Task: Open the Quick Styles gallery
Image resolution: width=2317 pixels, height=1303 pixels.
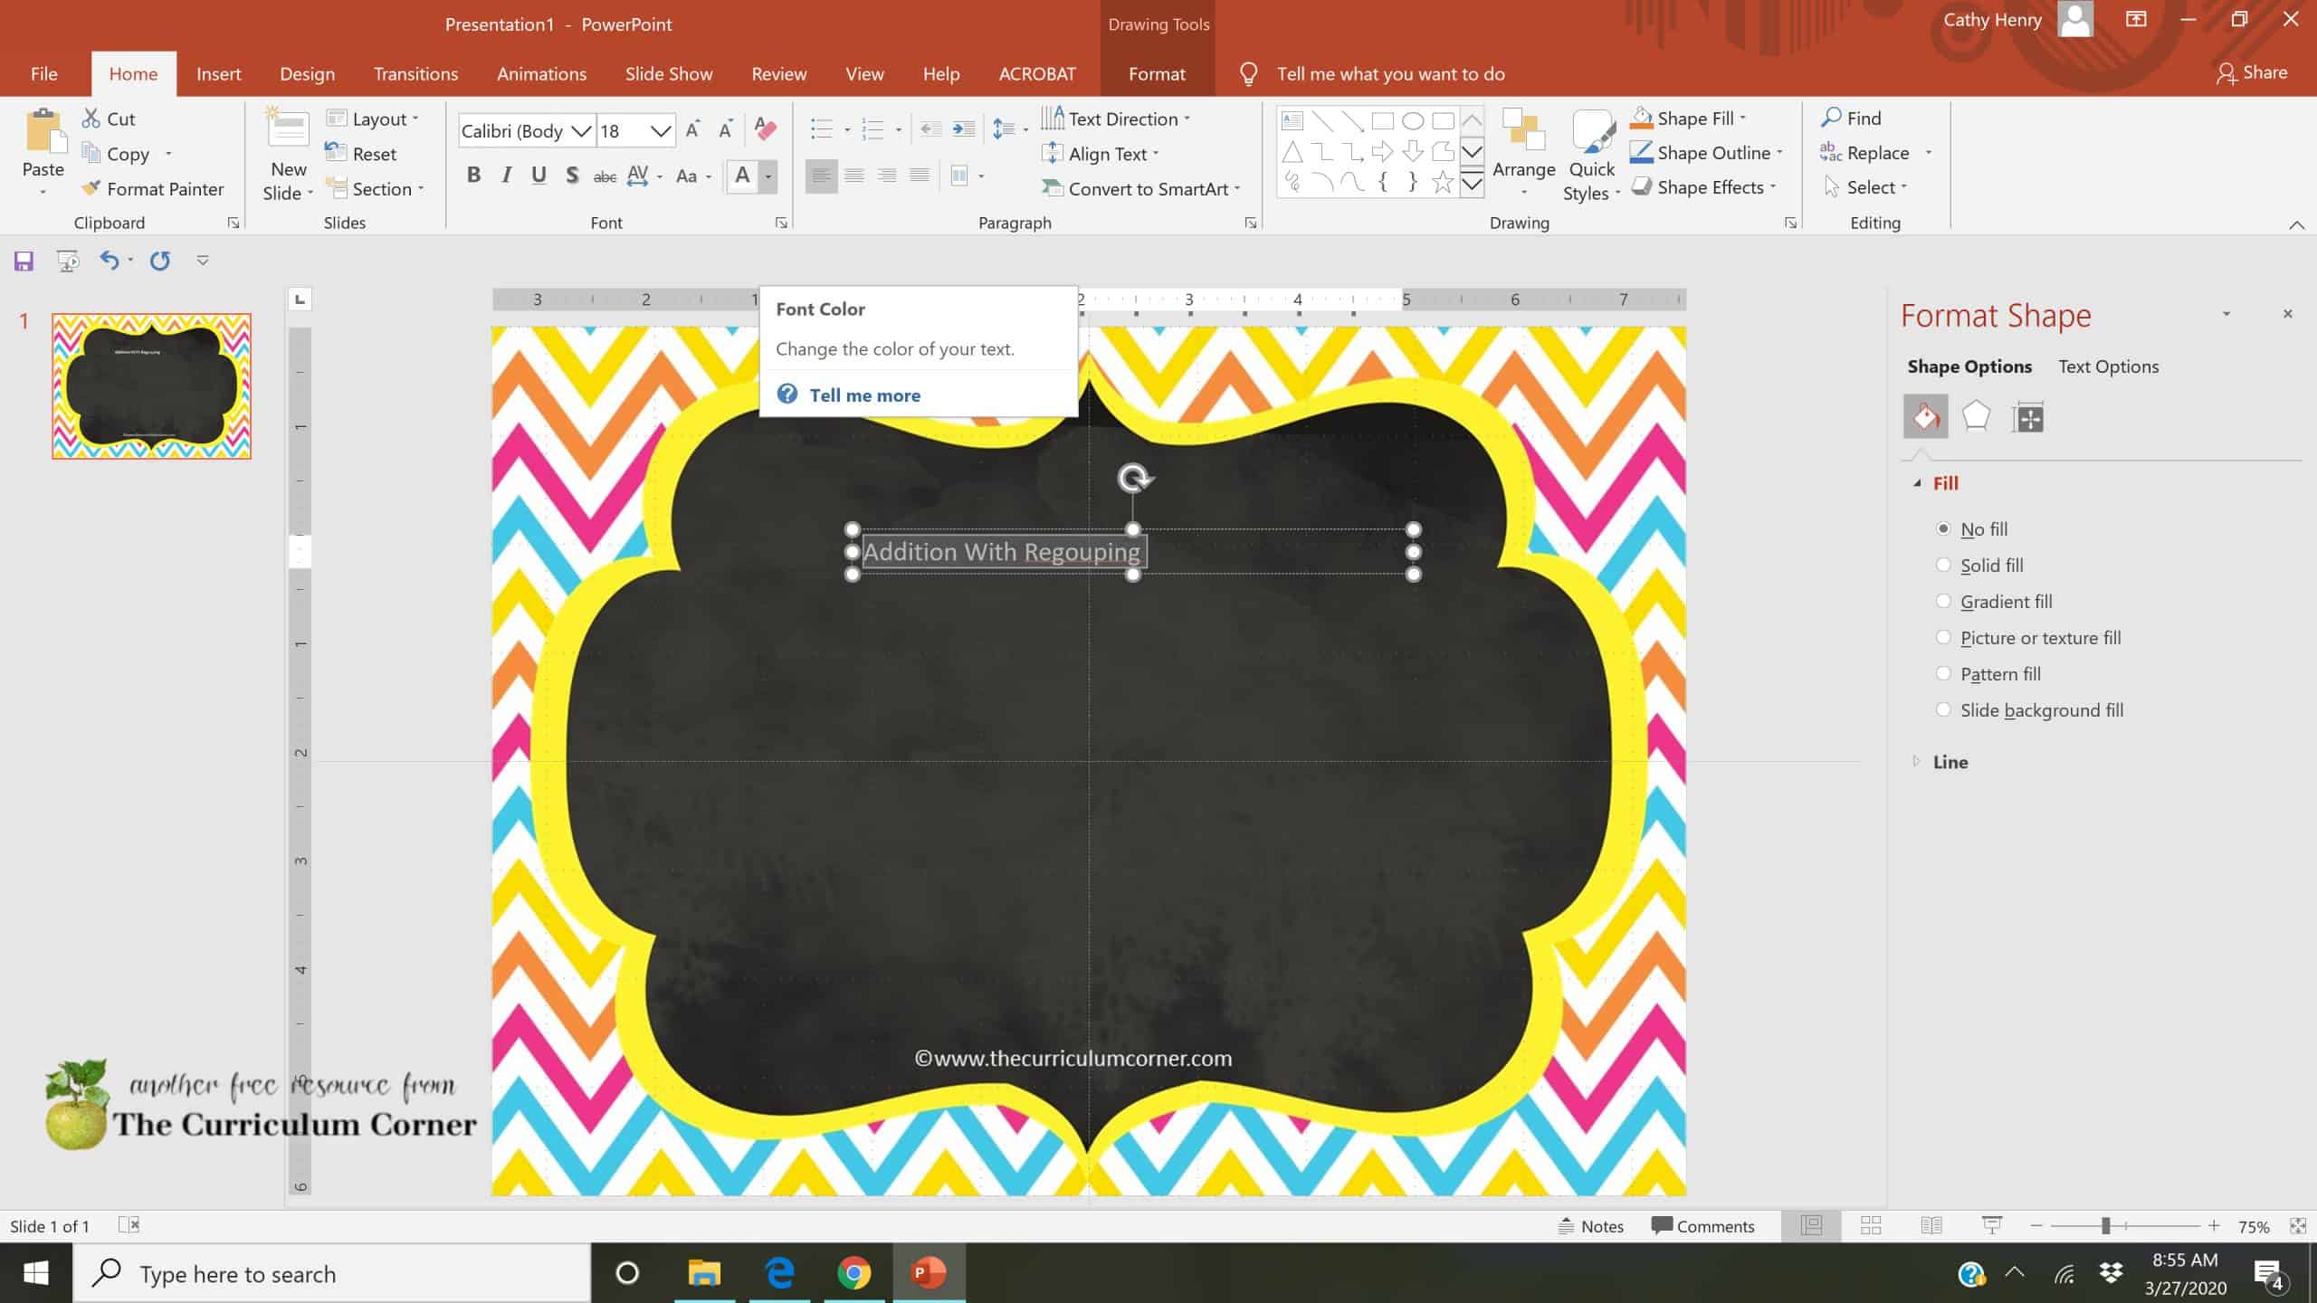Action: point(1591,154)
